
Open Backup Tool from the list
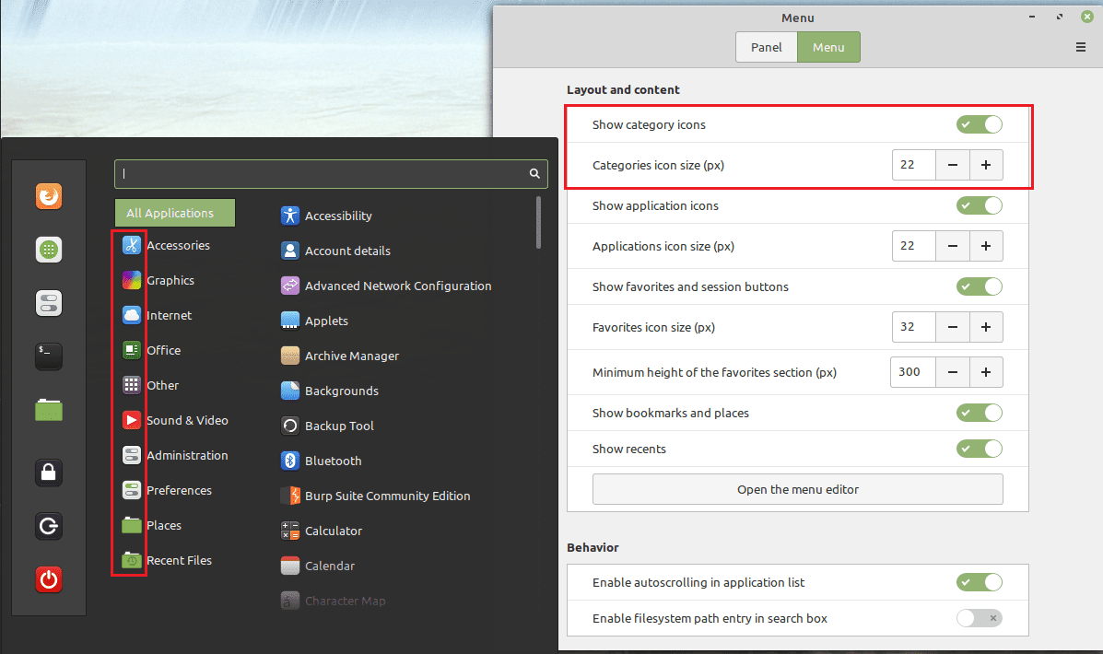pos(327,426)
